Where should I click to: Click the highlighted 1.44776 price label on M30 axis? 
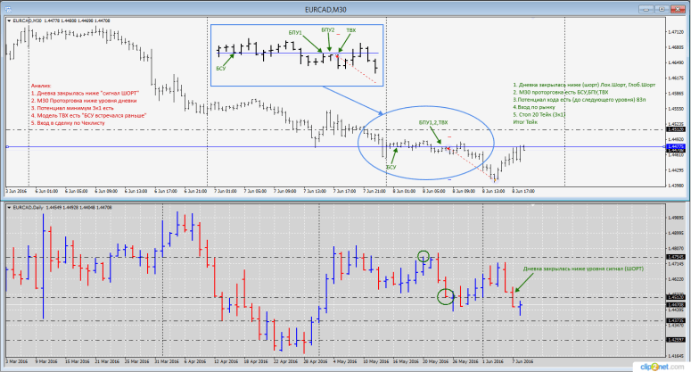[x=676, y=146]
